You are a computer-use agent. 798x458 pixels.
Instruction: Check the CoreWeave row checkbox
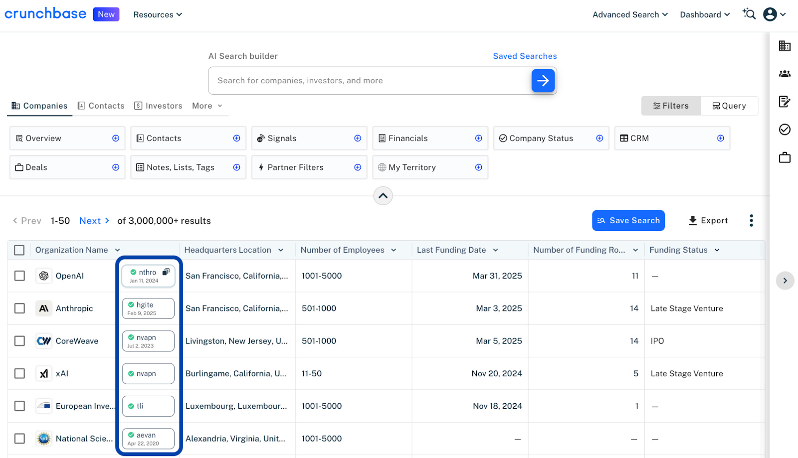point(19,341)
